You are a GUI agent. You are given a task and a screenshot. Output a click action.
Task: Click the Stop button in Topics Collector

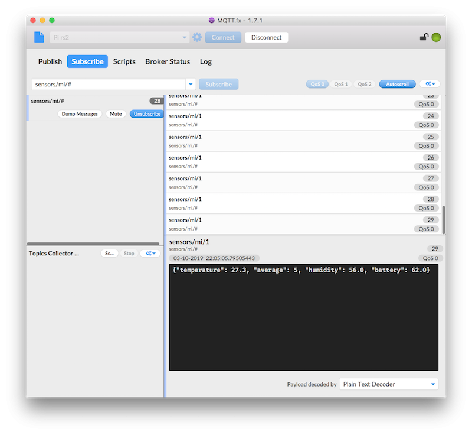click(x=129, y=253)
